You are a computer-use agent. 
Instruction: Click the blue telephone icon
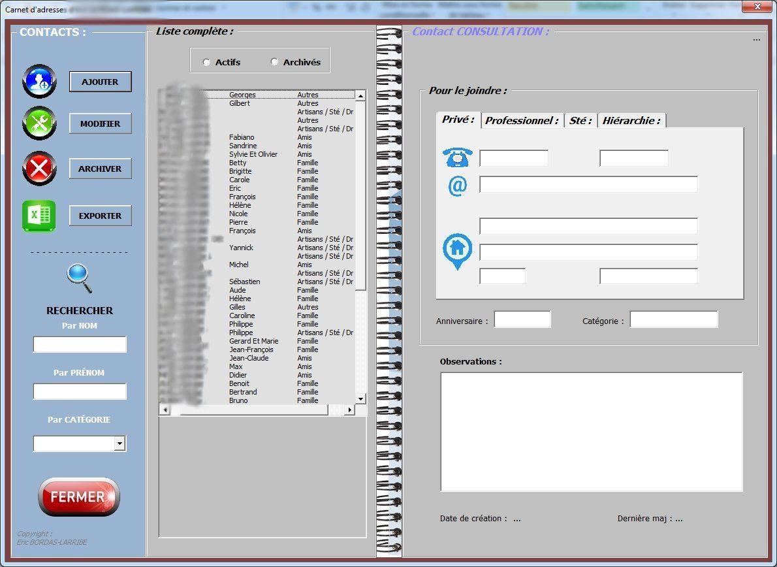tap(457, 158)
